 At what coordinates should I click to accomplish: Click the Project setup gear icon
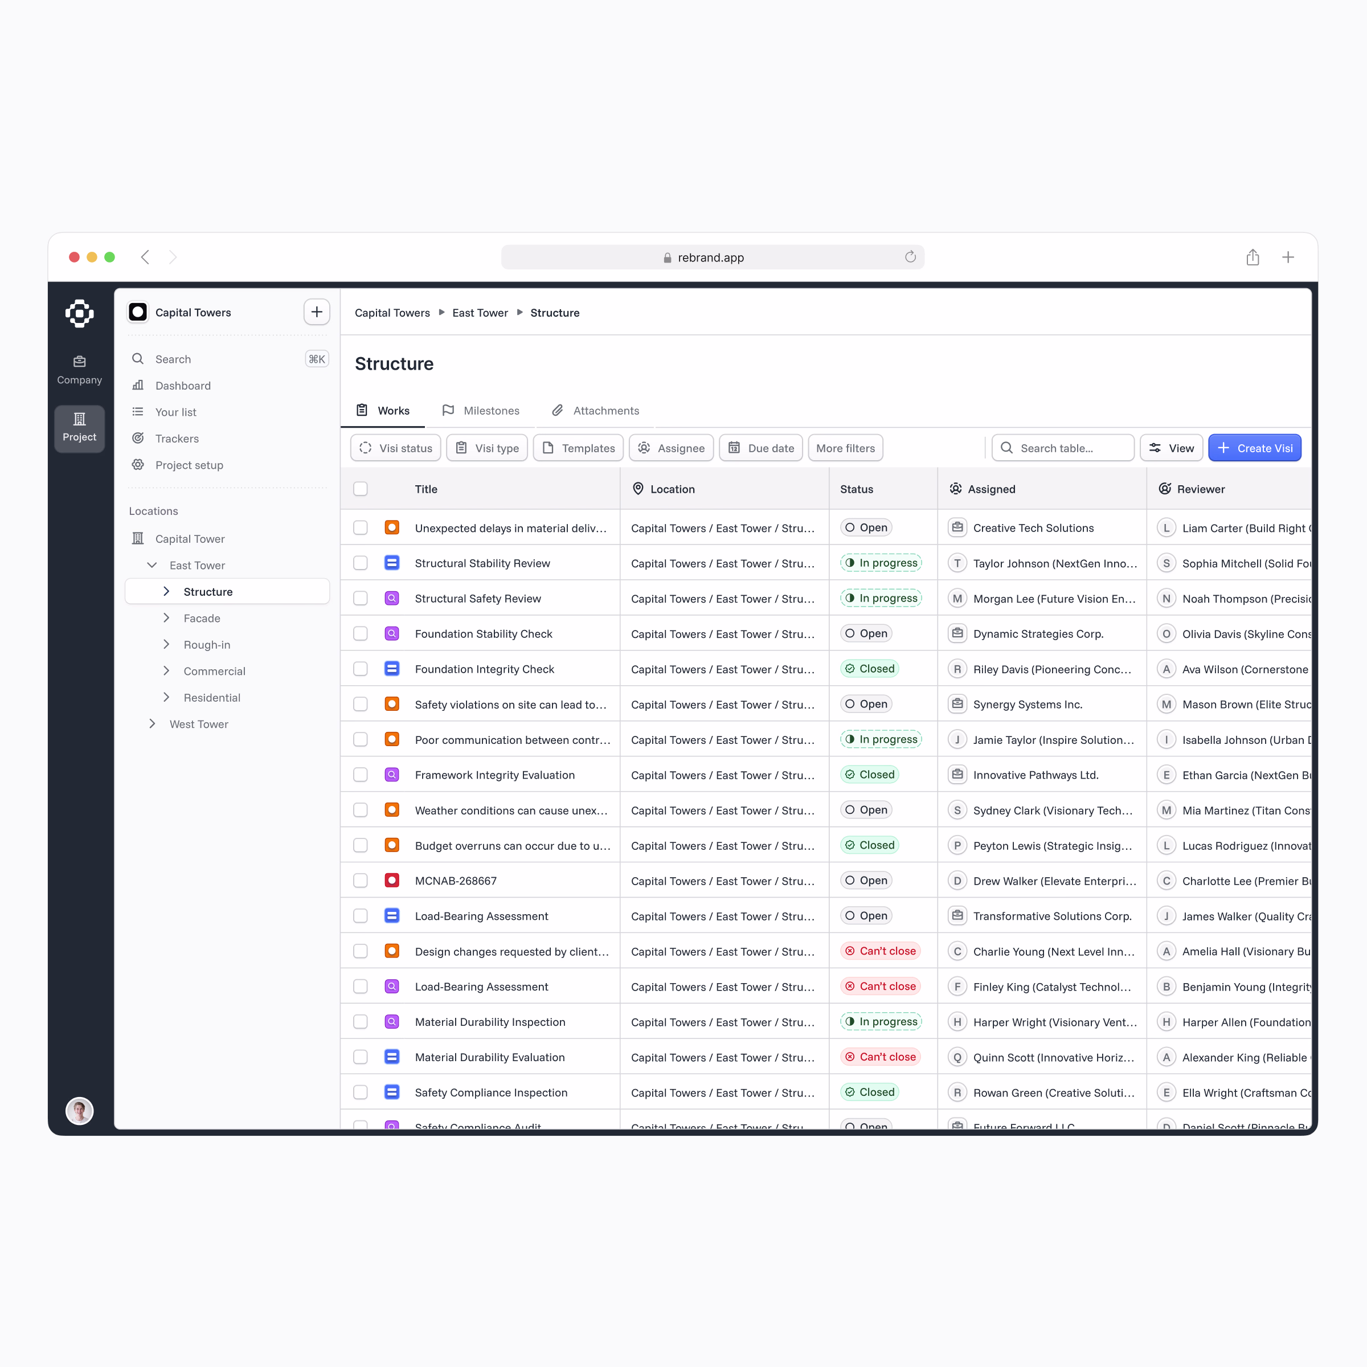(138, 465)
